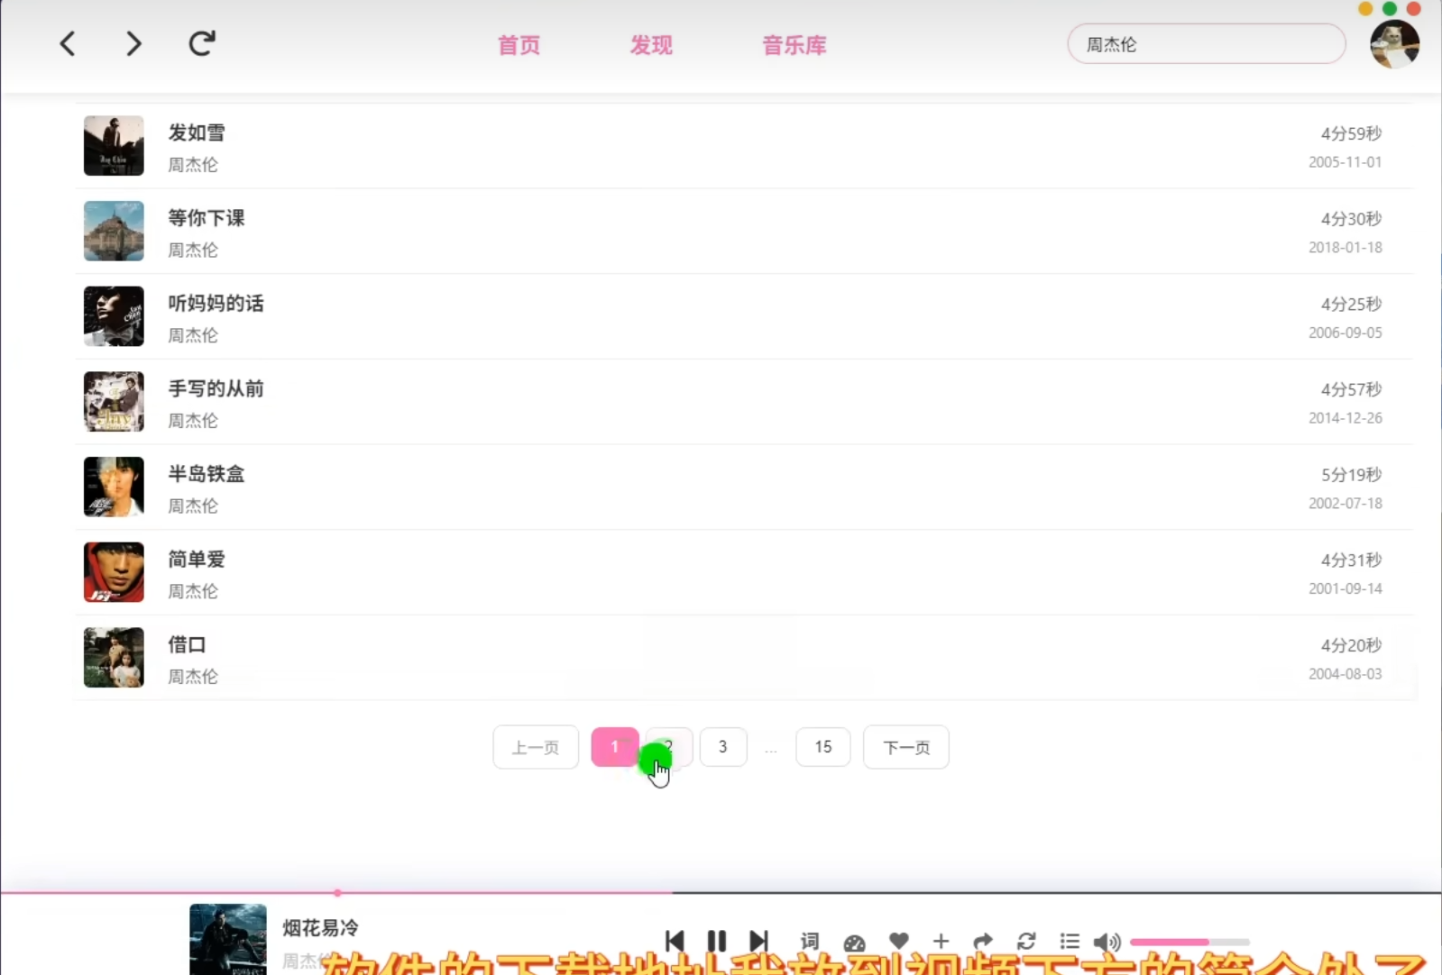Screen dimensions: 1442x975
Task: Reload the page with the refresh icon
Action: click(202, 43)
